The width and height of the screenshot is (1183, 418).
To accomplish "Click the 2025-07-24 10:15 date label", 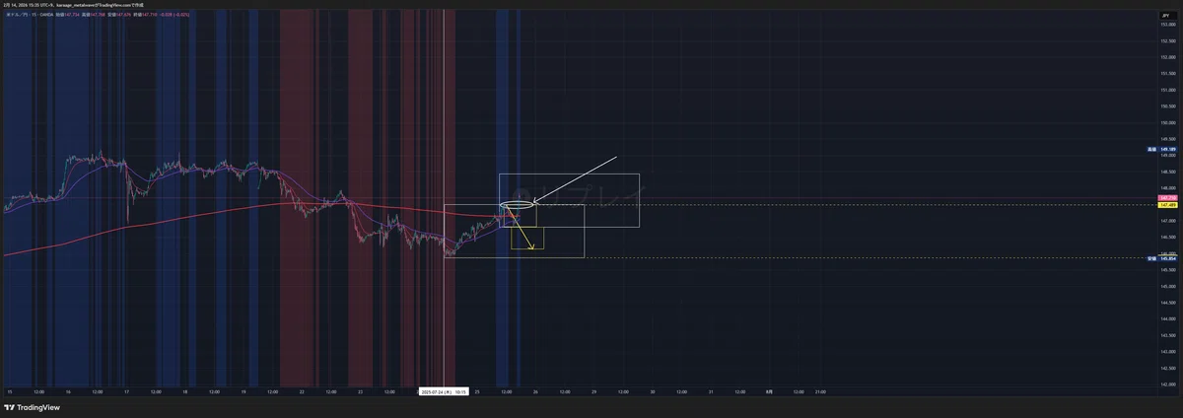I will click(443, 390).
